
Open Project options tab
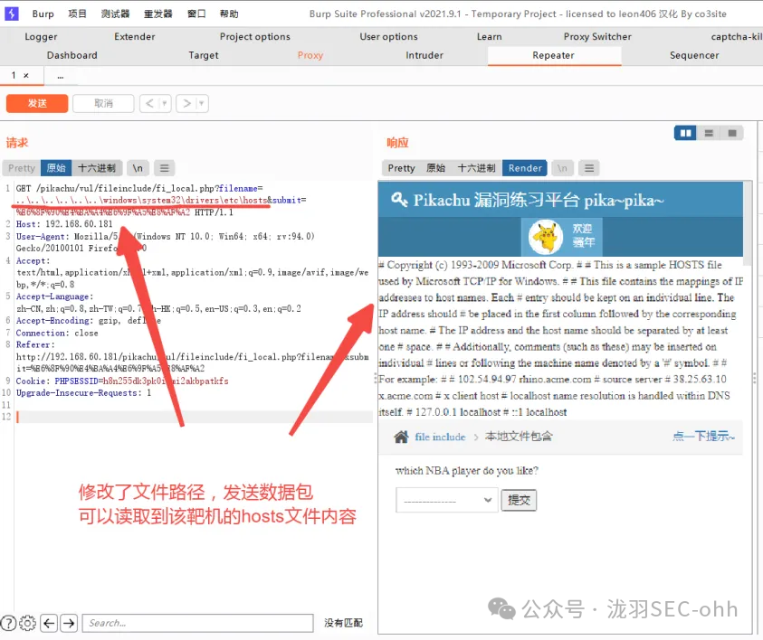(x=254, y=36)
